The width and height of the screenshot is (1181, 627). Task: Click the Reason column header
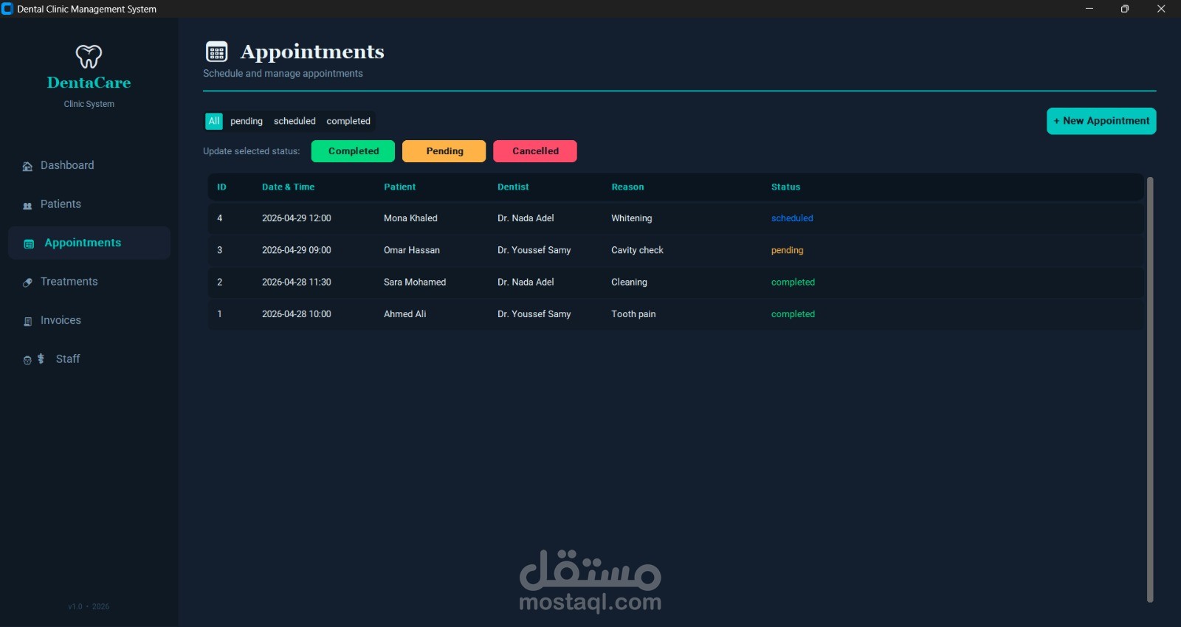(x=627, y=187)
